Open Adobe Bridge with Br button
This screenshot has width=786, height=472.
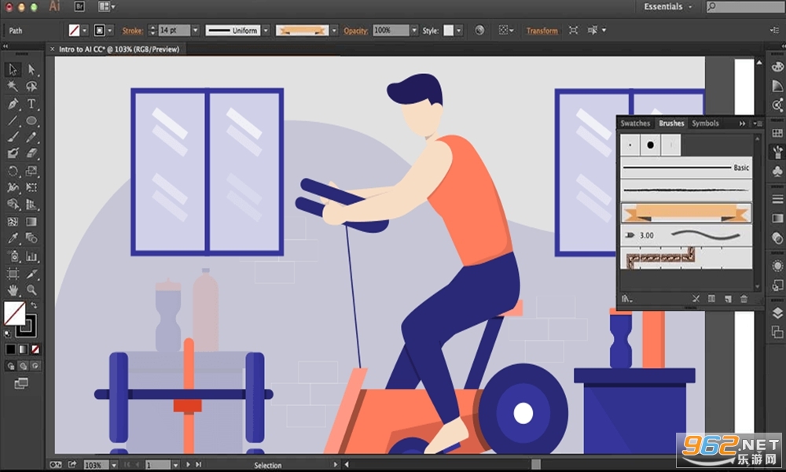coord(79,6)
